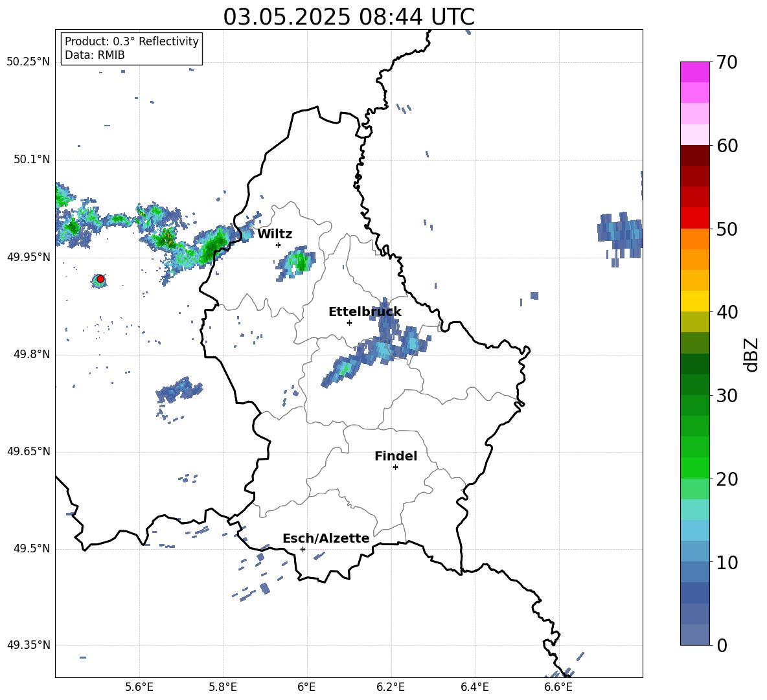Click the Ettelbruck station cross marker

tap(349, 322)
